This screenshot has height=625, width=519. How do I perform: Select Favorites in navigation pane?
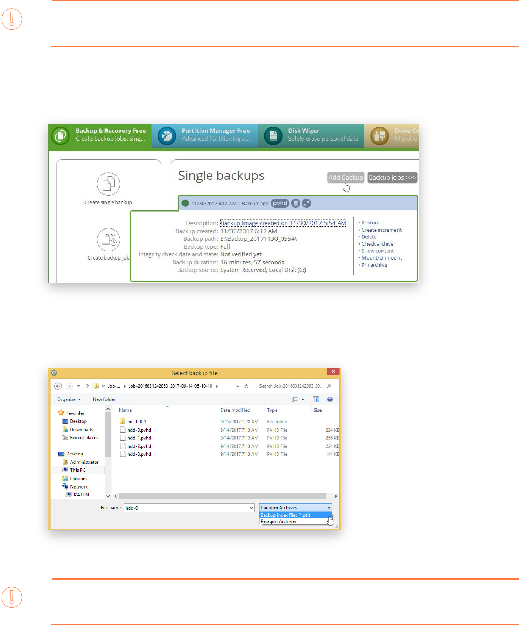pyautogui.click(x=72, y=413)
